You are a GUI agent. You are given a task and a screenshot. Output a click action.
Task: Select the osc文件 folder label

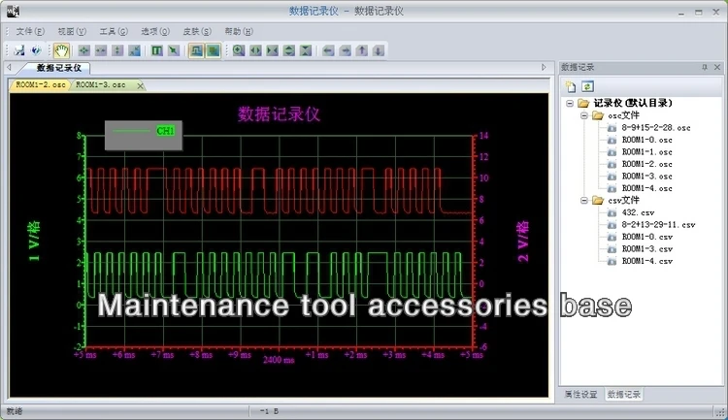[x=623, y=115]
